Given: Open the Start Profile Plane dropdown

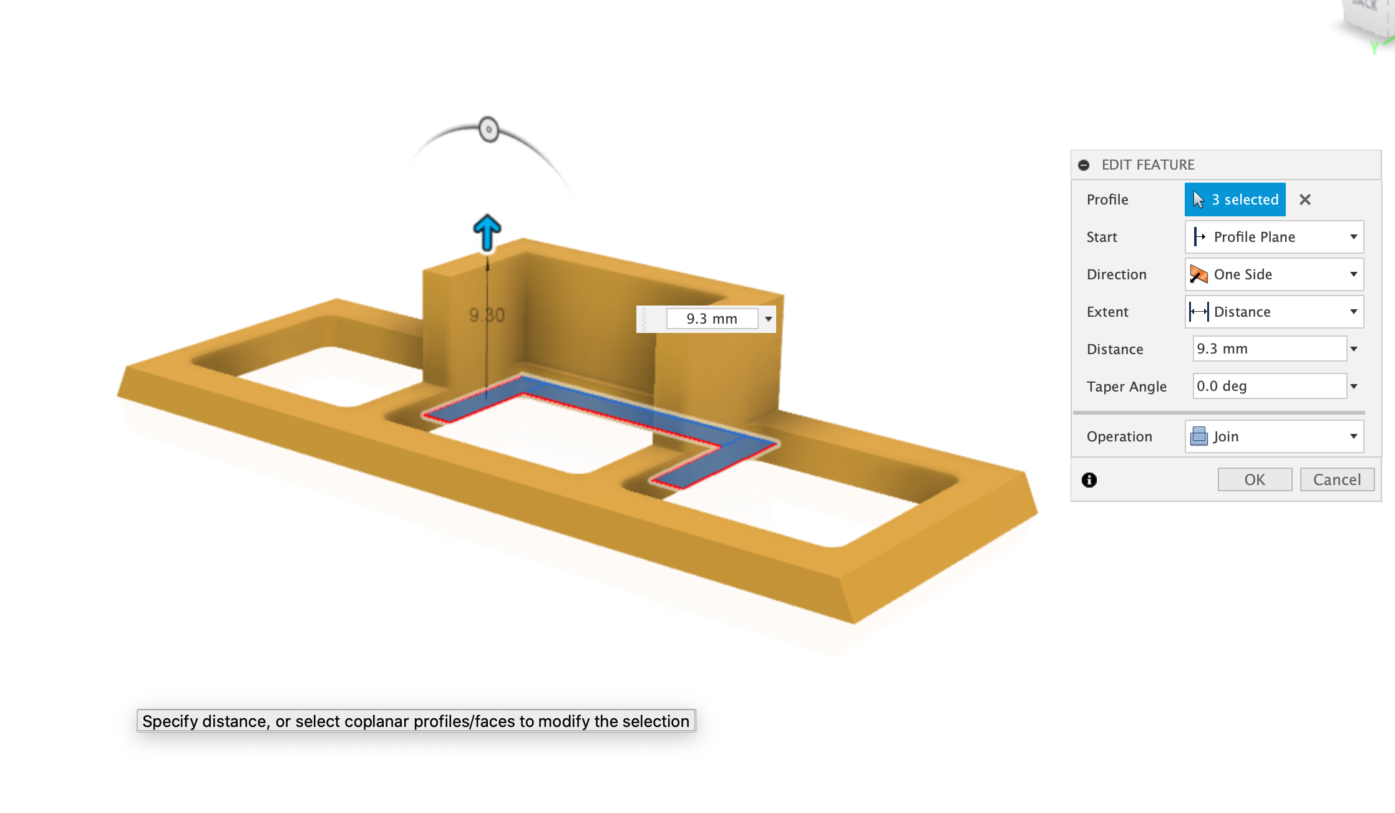Looking at the screenshot, I should (1274, 237).
